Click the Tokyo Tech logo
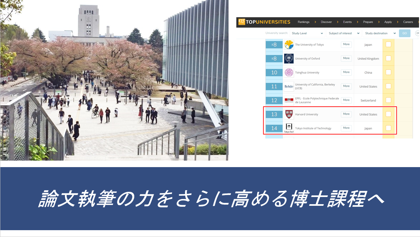The height and width of the screenshot is (237, 420). [x=289, y=128]
